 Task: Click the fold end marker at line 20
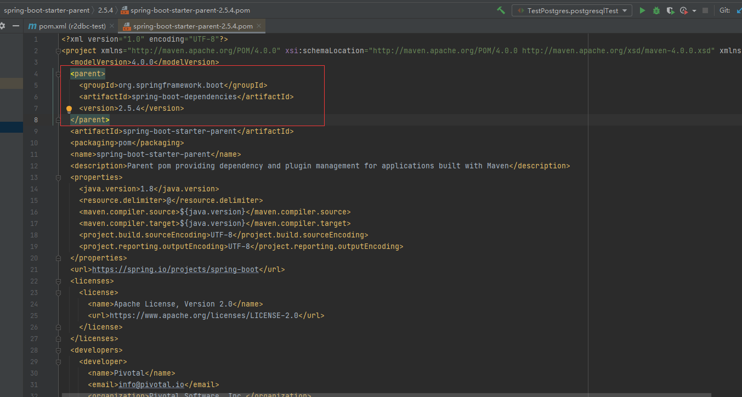pyautogui.click(x=58, y=258)
